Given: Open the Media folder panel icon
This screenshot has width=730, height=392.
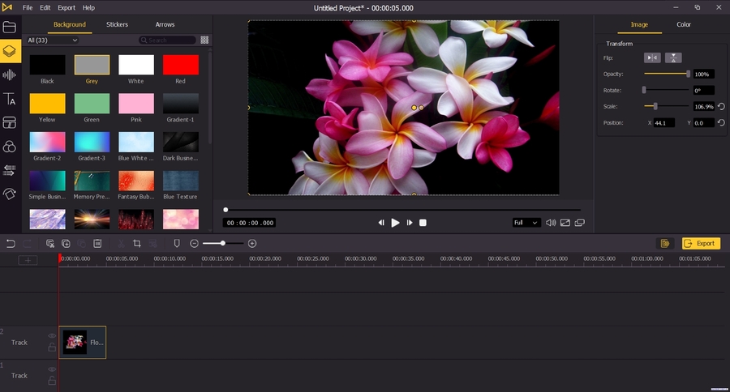Looking at the screenshot, I should pos(10,27).
